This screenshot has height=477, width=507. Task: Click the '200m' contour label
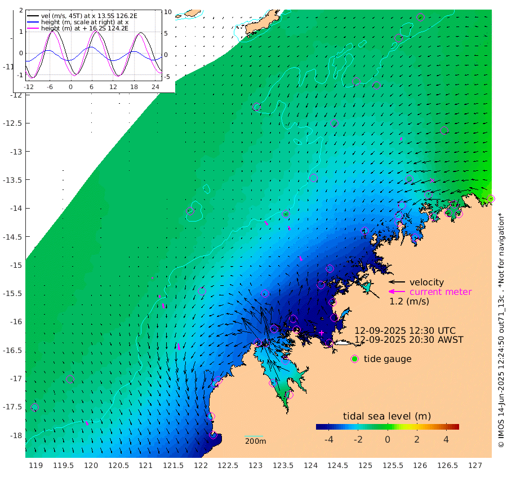[x=255, y=441]
